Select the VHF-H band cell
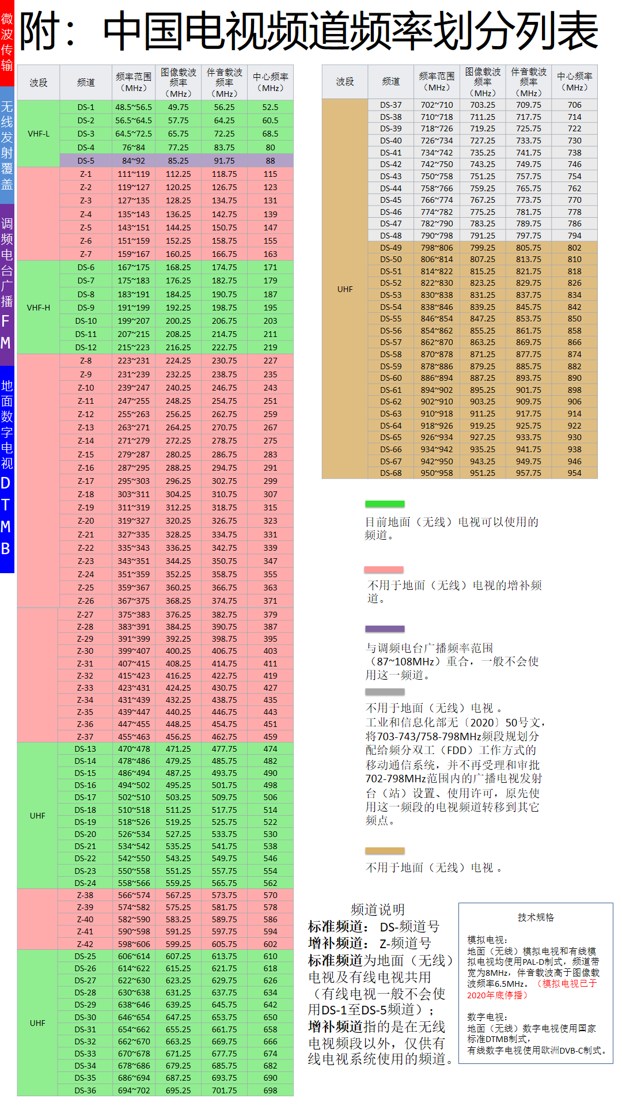The image size is (622, 1106). pos(39,308)
